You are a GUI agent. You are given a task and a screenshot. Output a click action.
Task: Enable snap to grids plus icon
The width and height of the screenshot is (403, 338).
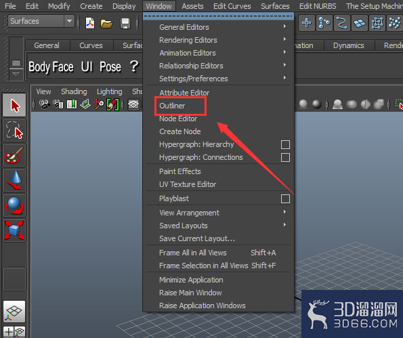coord(307,23)
